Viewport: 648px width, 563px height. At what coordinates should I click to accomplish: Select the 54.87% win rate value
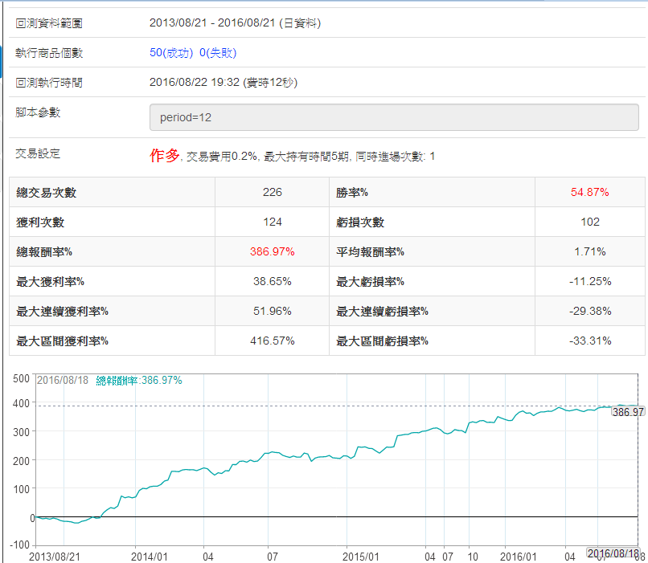(589, 193)
